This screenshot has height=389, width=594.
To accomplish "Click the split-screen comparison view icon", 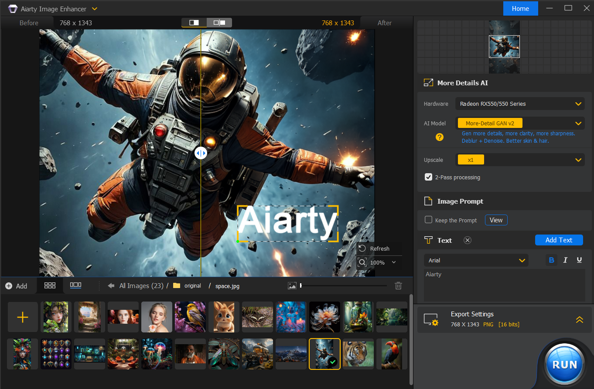I will click(x=194, y=22).
